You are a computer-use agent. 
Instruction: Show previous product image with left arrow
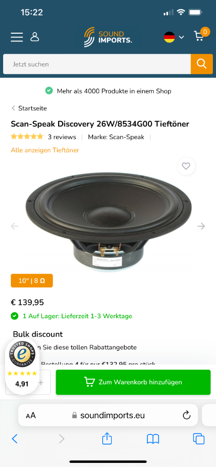point(15,226)
